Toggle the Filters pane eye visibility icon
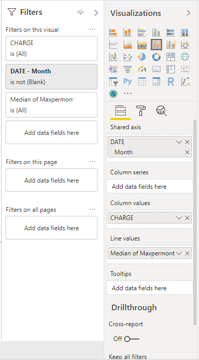199x360 pixels. pyautogui.click(x=81, y=13)
